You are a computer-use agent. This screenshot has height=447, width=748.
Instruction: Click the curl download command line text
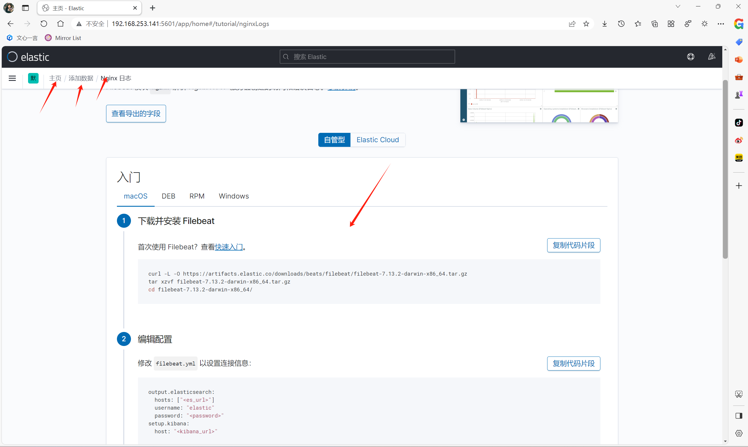pos(308,274)
